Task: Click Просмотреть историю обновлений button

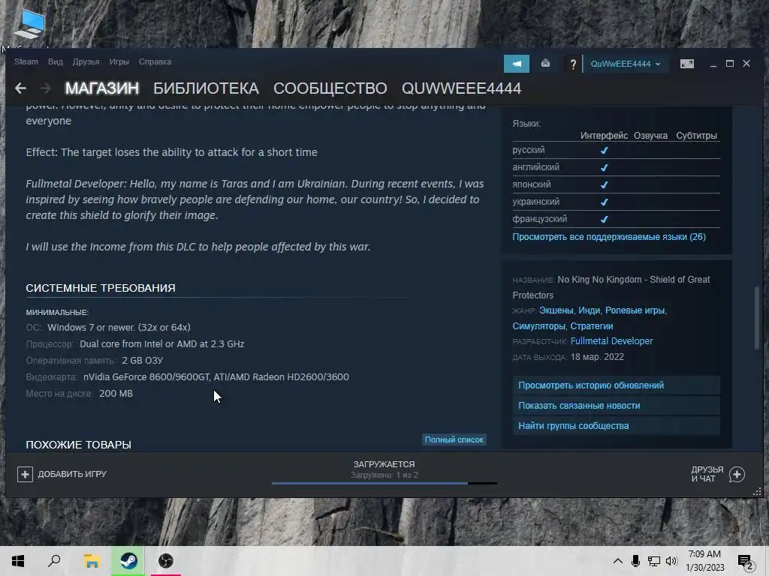Action: (x=616, y=385)
